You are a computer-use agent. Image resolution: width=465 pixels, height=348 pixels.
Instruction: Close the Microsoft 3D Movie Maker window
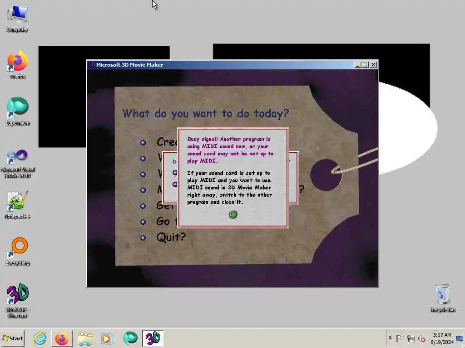point(373,64)
